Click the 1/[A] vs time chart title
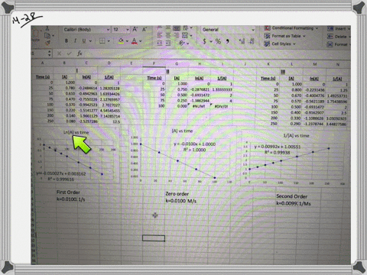The image size is (367, 275). click(x=296, y=136)
